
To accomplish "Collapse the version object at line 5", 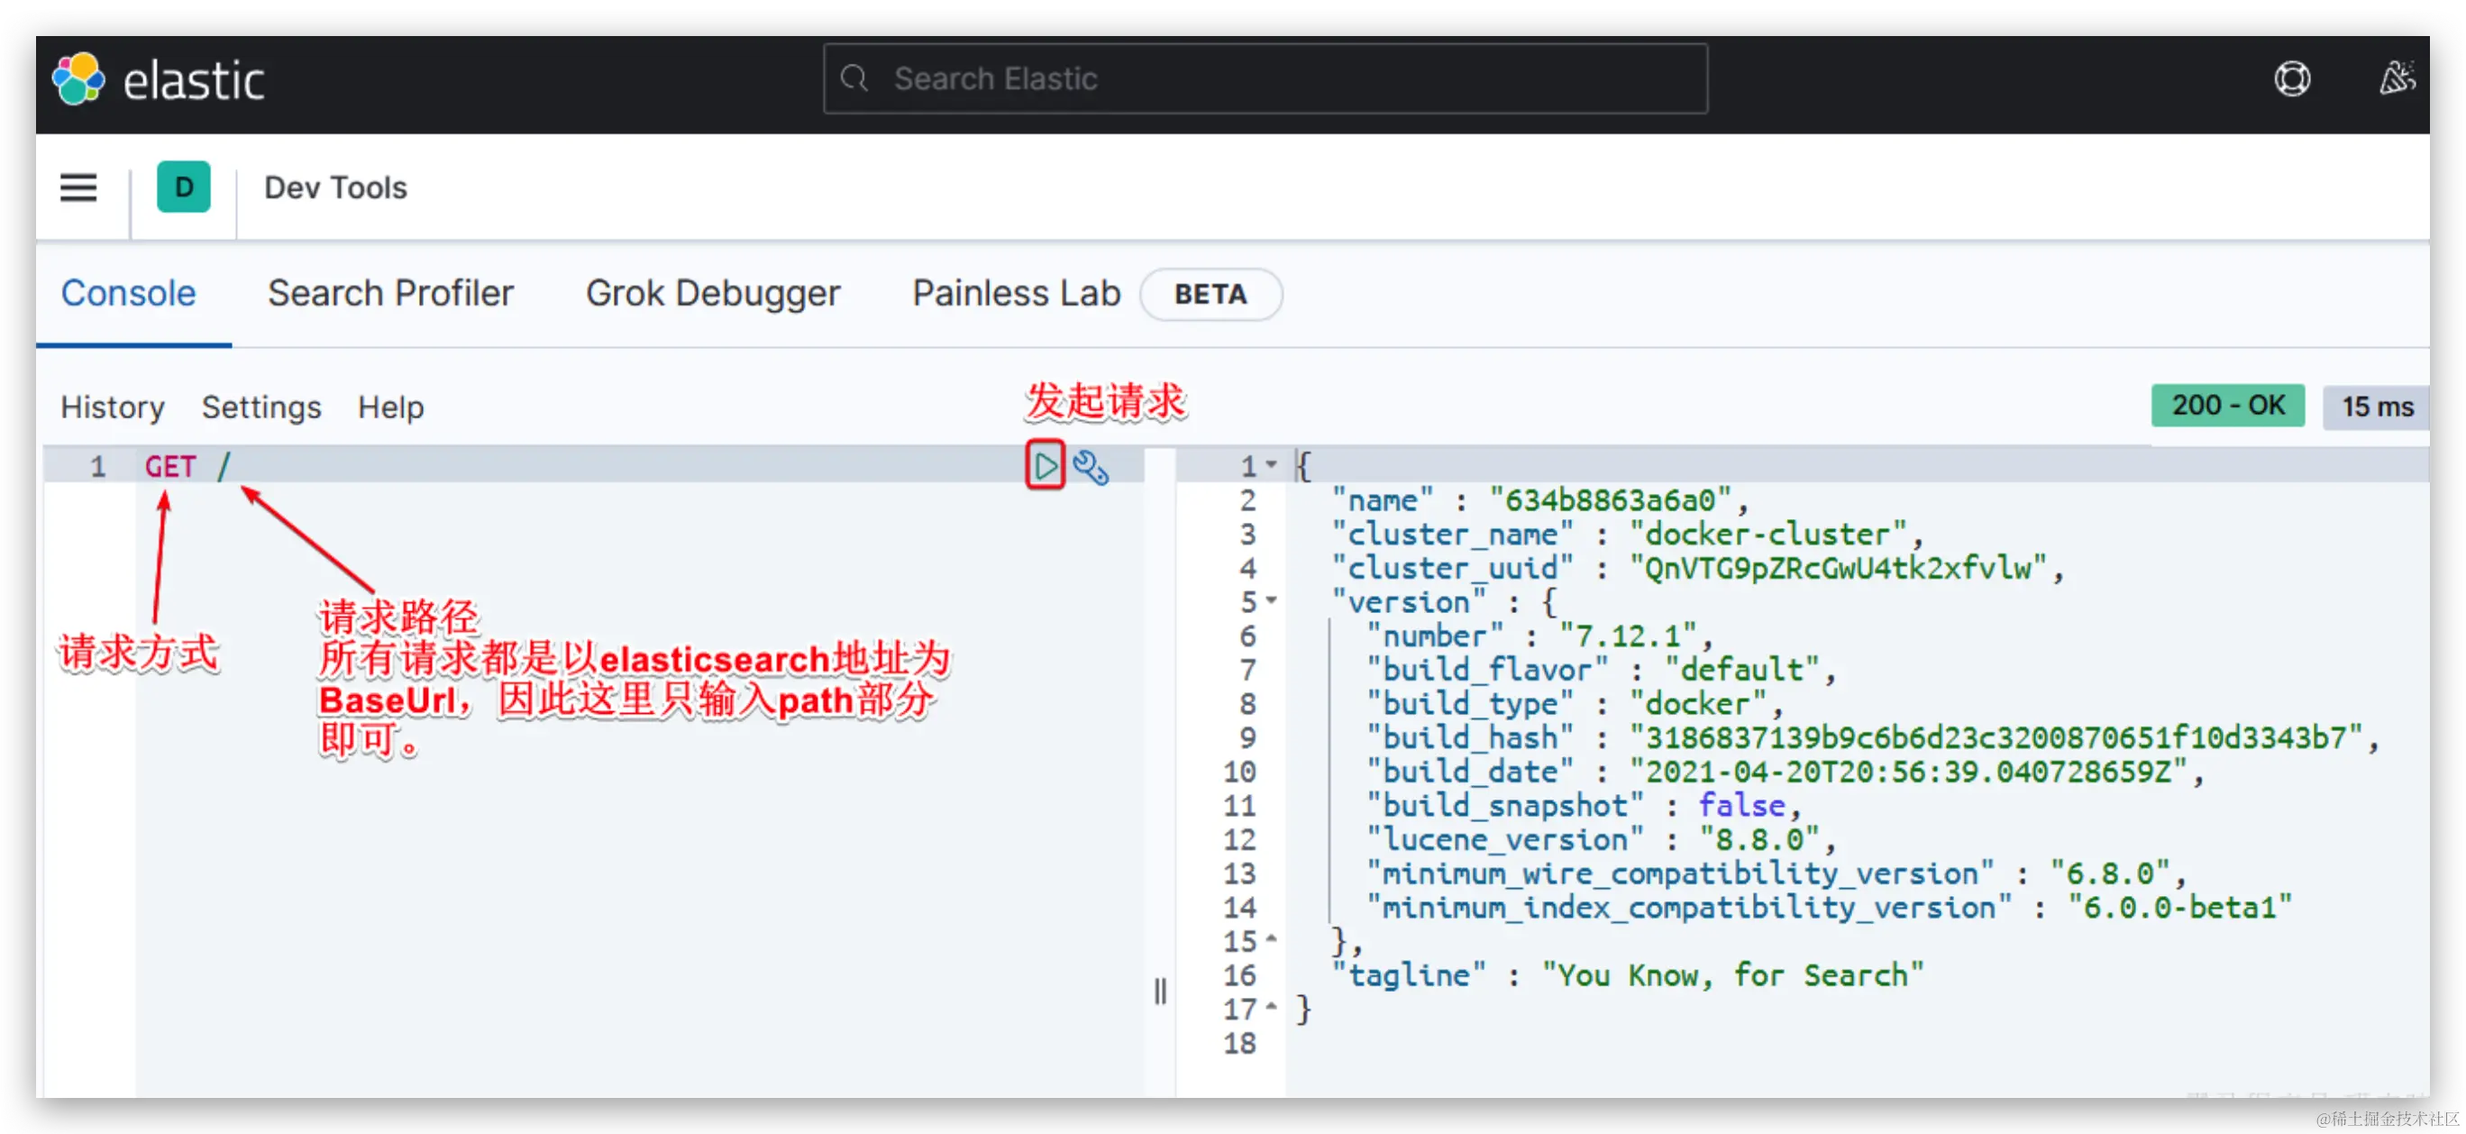I will 1271,600.
